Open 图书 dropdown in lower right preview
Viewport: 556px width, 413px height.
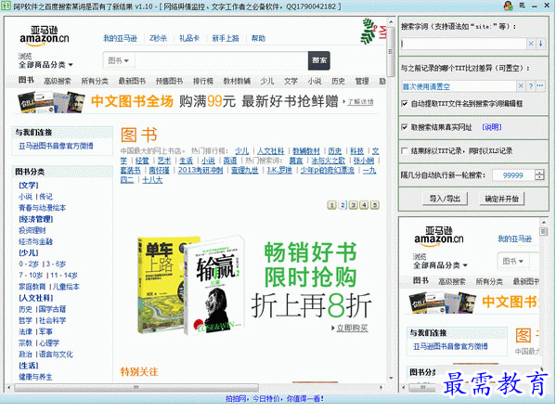(512, 262)
